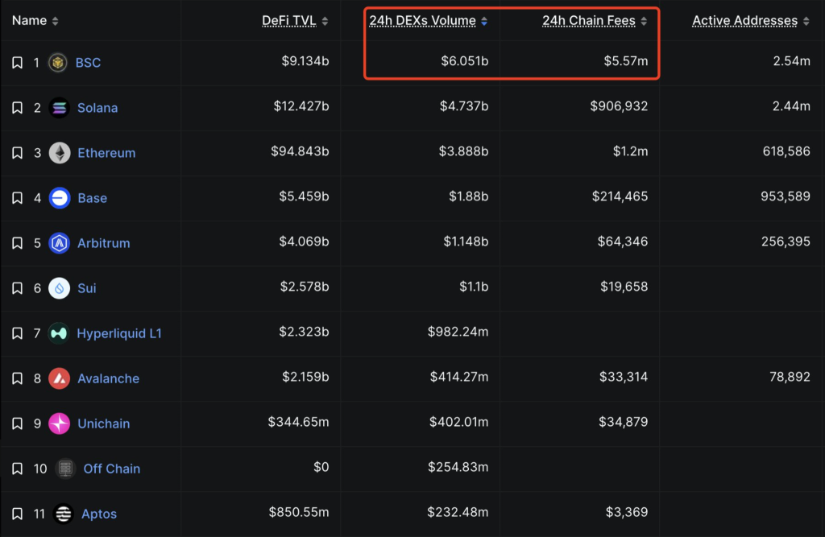Viewport: 825px width, 537px height.
Task: Click the Base chain logo icon
Action: 59,198
